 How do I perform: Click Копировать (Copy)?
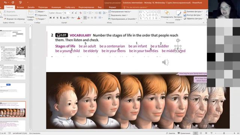pyautogui.click(x=11, y=15)
